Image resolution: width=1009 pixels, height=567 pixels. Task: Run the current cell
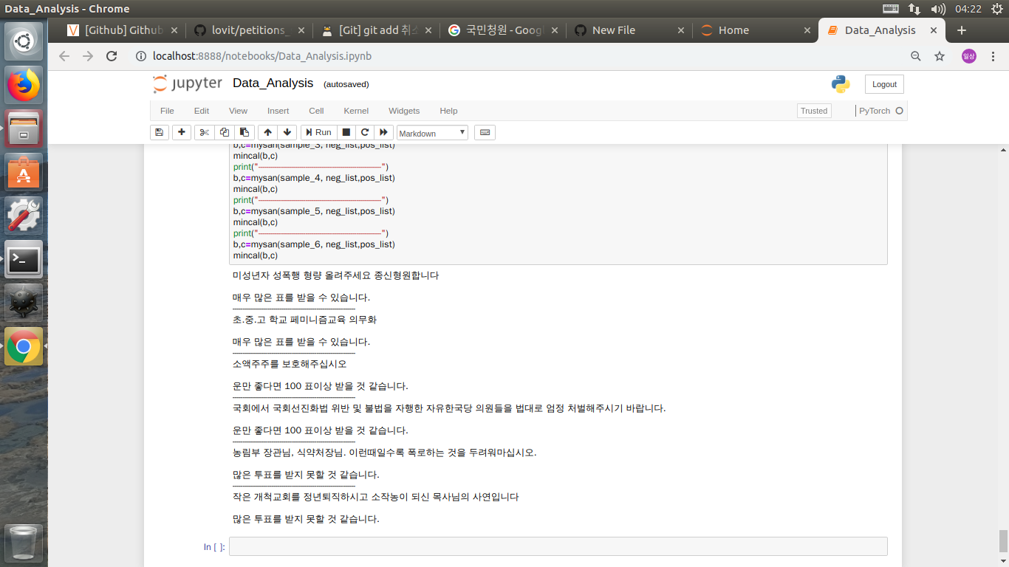(x=318, y=132)
